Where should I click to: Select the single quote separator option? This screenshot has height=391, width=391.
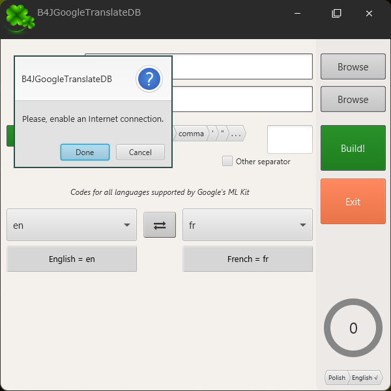click(212, 134)
